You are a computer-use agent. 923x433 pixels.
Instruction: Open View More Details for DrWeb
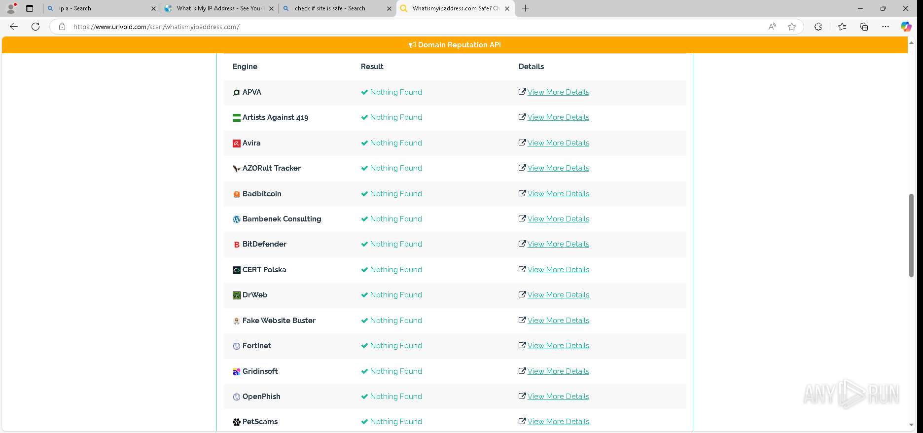558,295
